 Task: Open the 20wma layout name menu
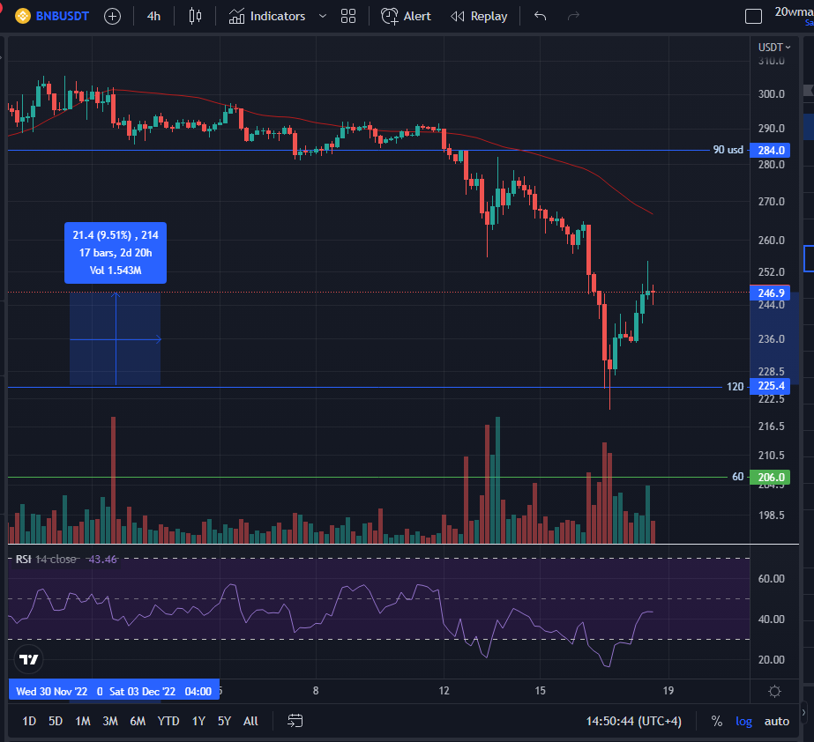tap(793, 12)
